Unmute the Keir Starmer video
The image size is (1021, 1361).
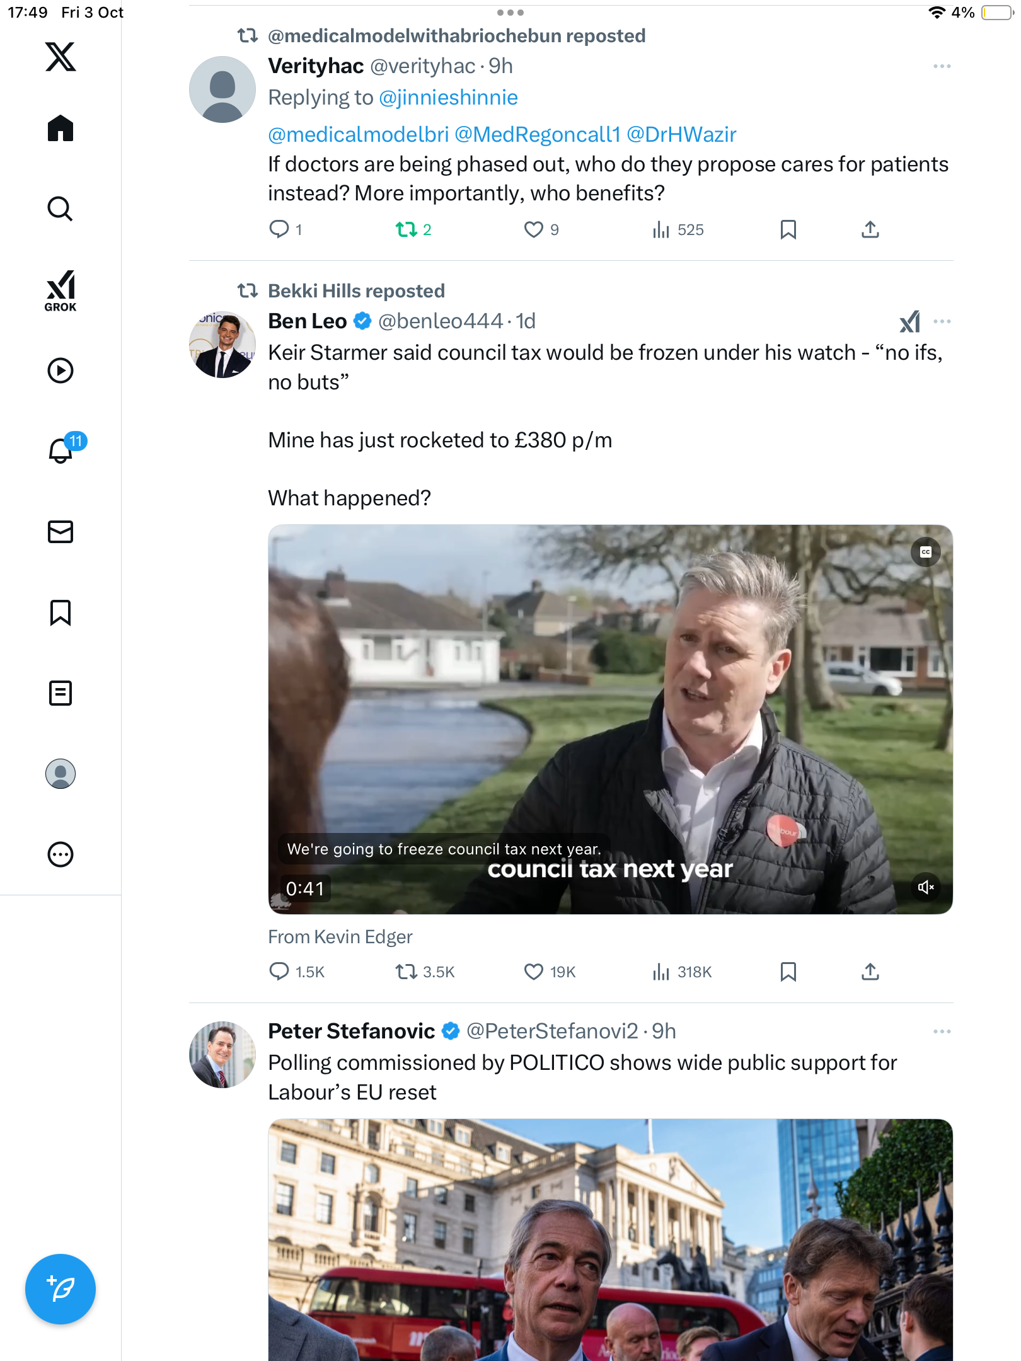click(x=926, y=887)
